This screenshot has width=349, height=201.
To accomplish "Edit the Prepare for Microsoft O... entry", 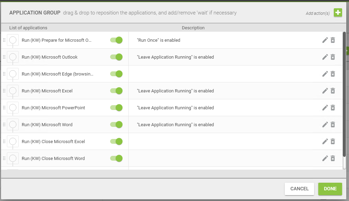I will pyautogui.click(x=325, y=40).
